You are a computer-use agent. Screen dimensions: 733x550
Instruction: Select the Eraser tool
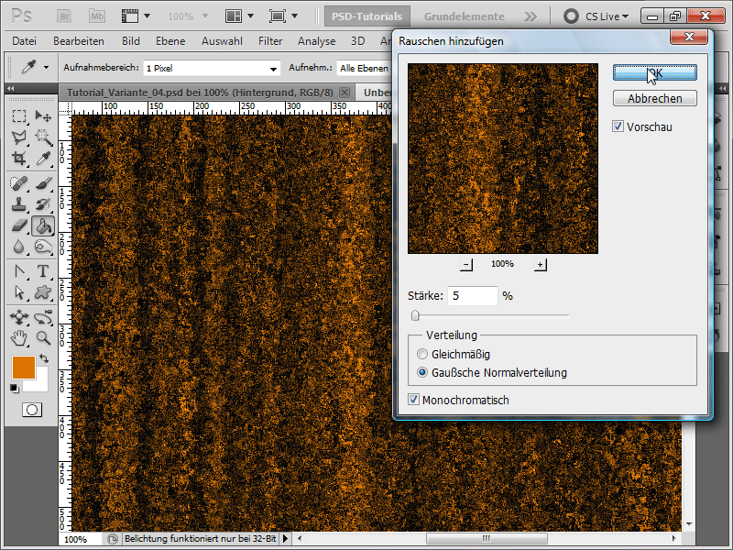[19, 225]
